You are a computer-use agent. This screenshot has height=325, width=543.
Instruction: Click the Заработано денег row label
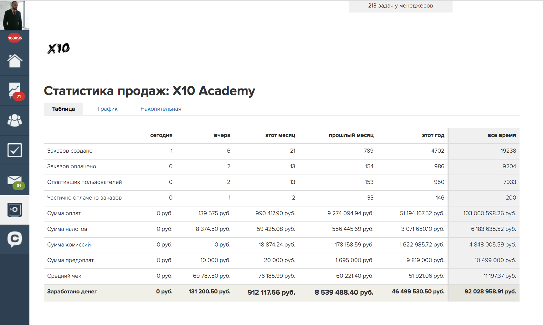click(x=72, y=292)
